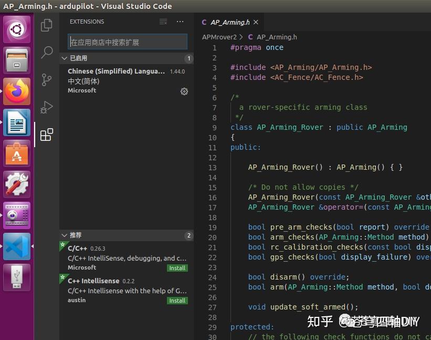Screen dimensions: 431x340
Task: Click on '#pragma once' in the editor
Action: 257,48
